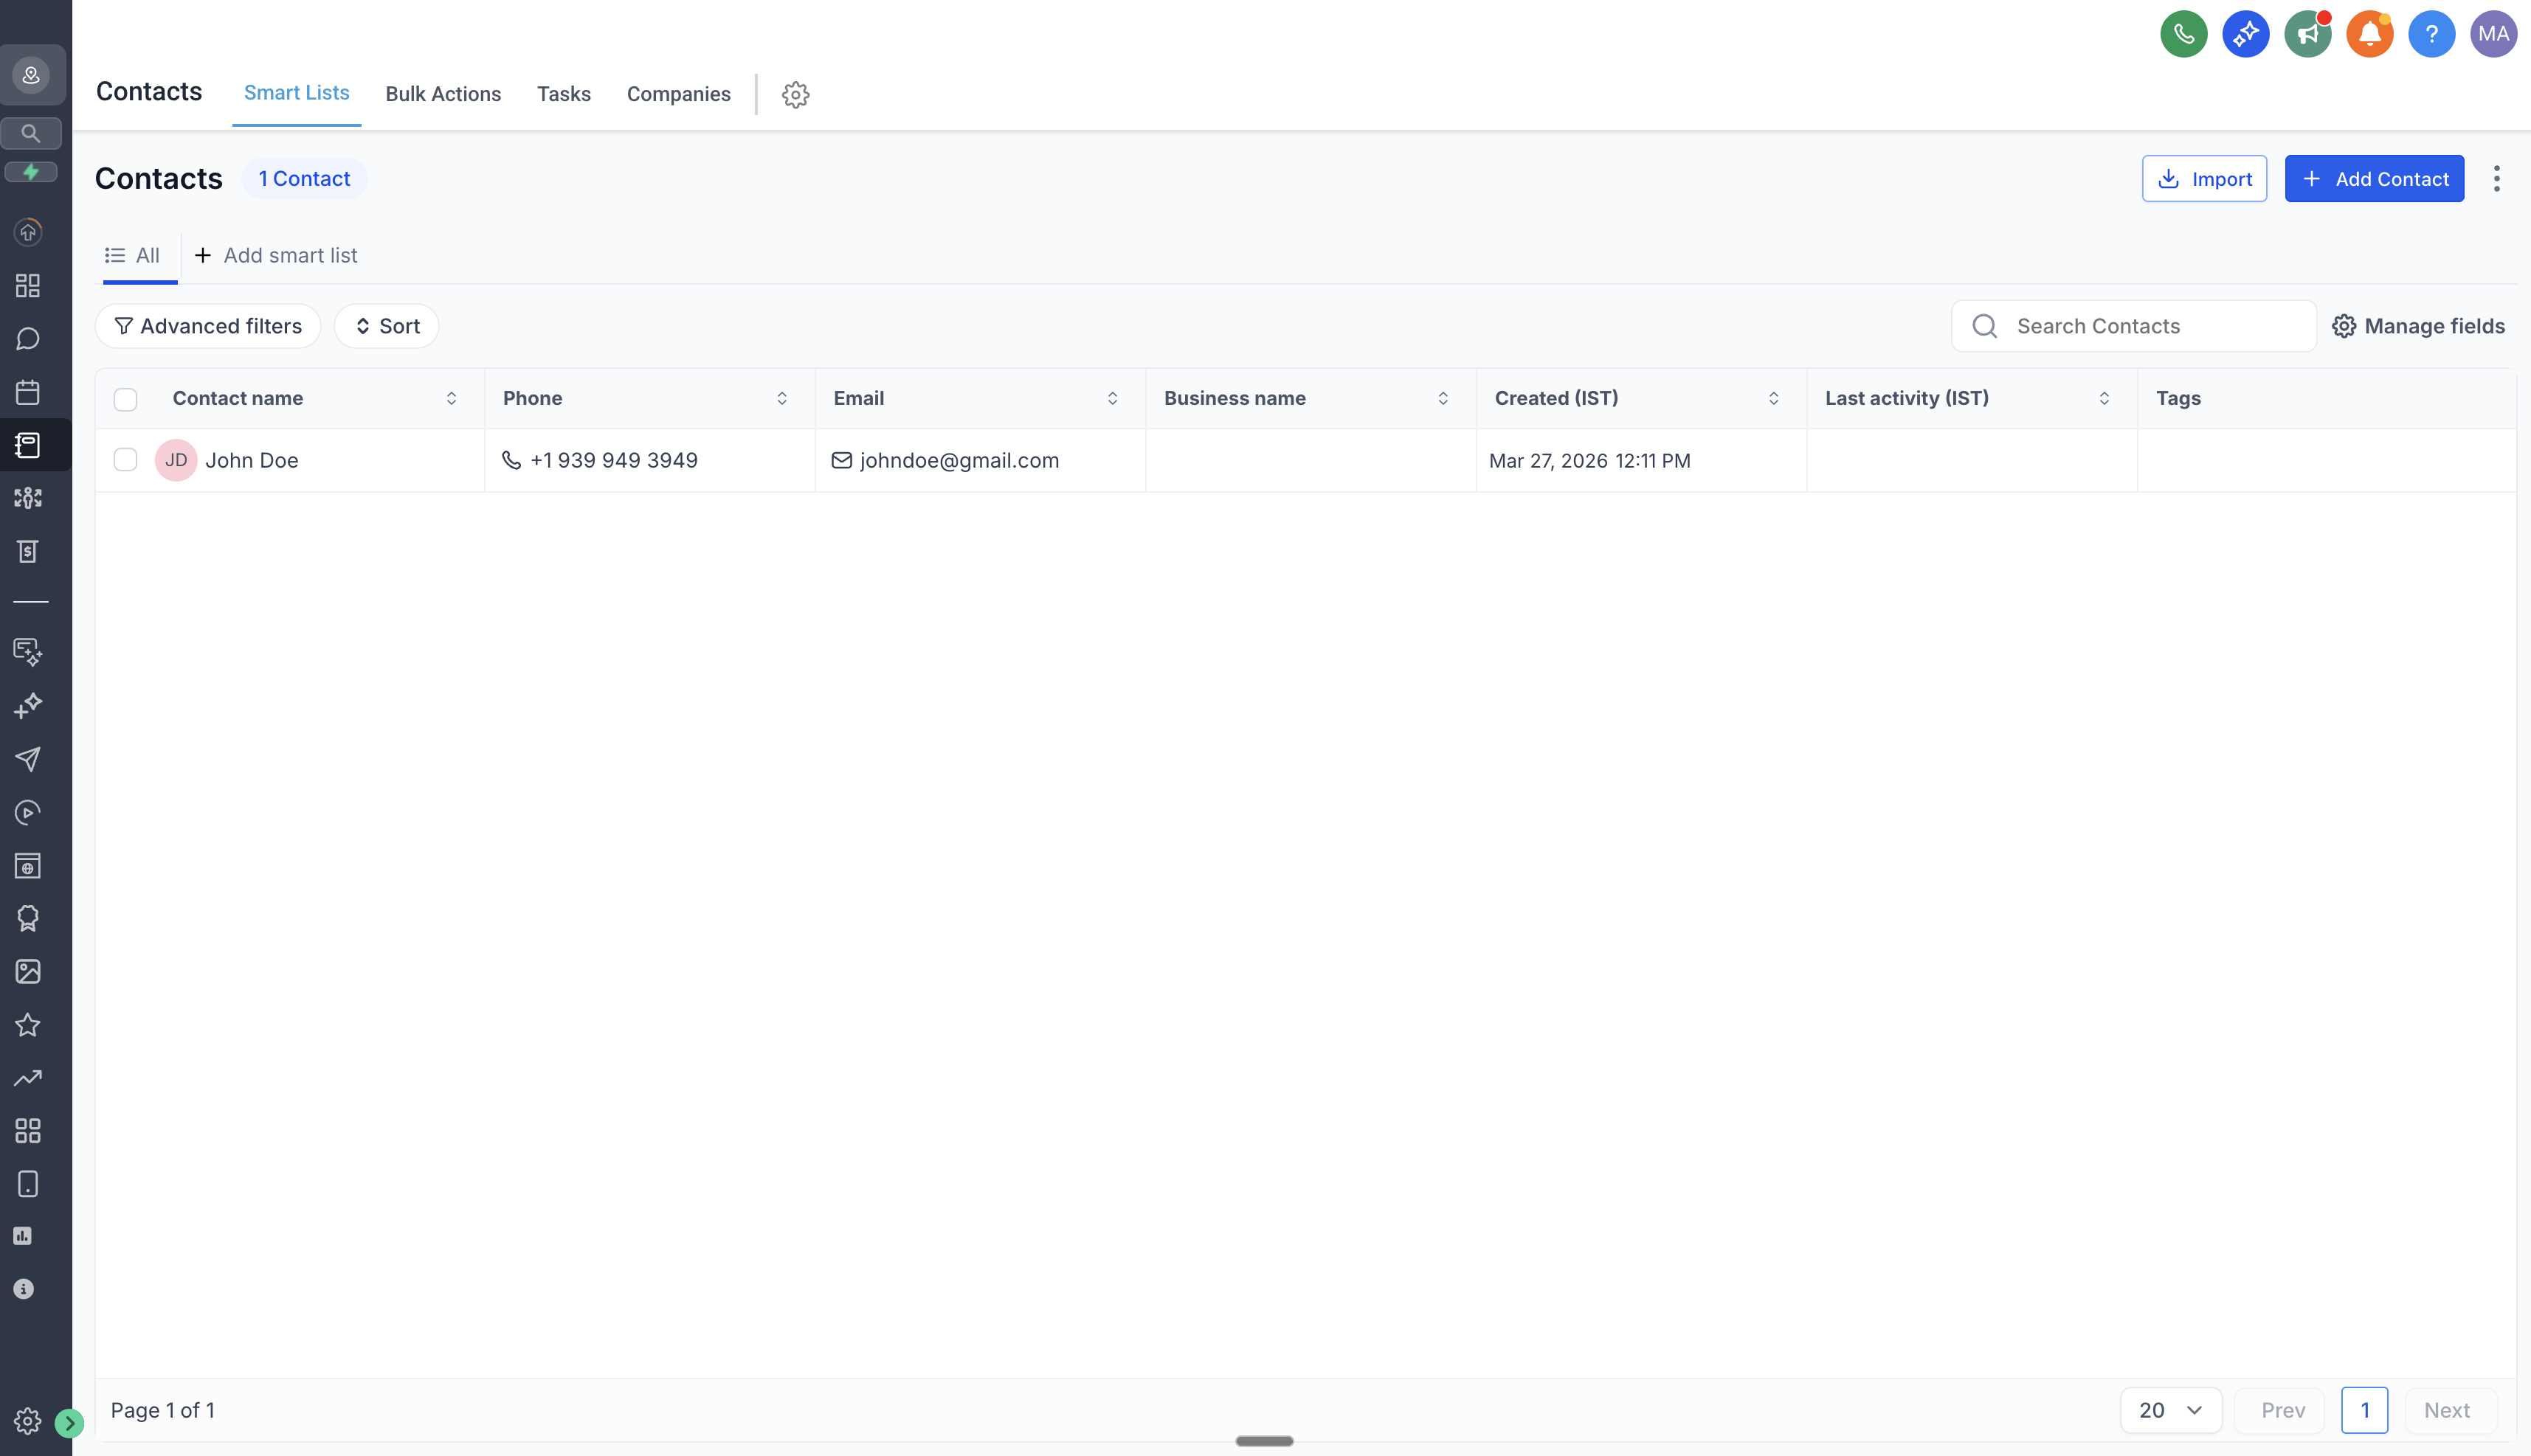2531x1456 pixels.
Task: Click the green phone dialer icon
Action: coord(2183,34)
